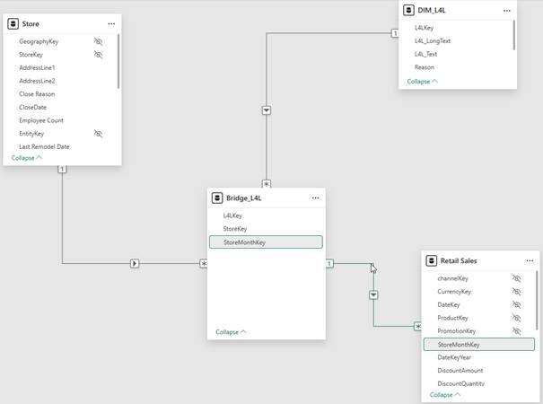Click the many-side marker at Retail Sales table
The width and height of the screenshot is (543, 404).
(417, 327)
